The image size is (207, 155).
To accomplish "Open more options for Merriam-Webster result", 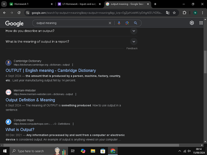I will 76,94.
